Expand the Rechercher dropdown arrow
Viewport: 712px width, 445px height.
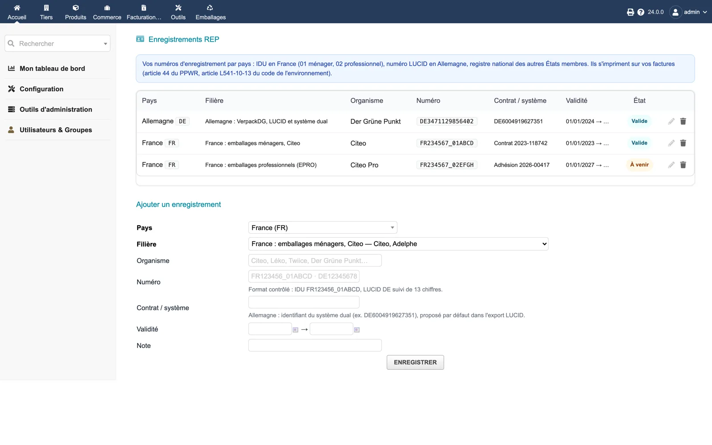tap(105, 44)
